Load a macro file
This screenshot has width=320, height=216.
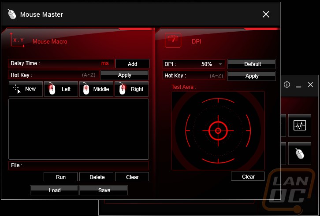[55, 190]
